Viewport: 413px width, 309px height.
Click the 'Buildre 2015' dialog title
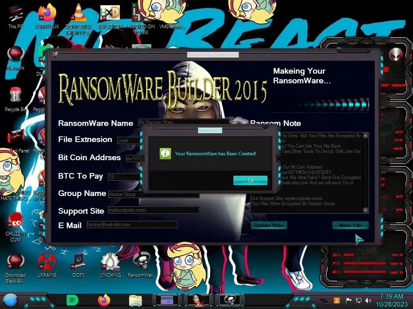click(210, 130)
